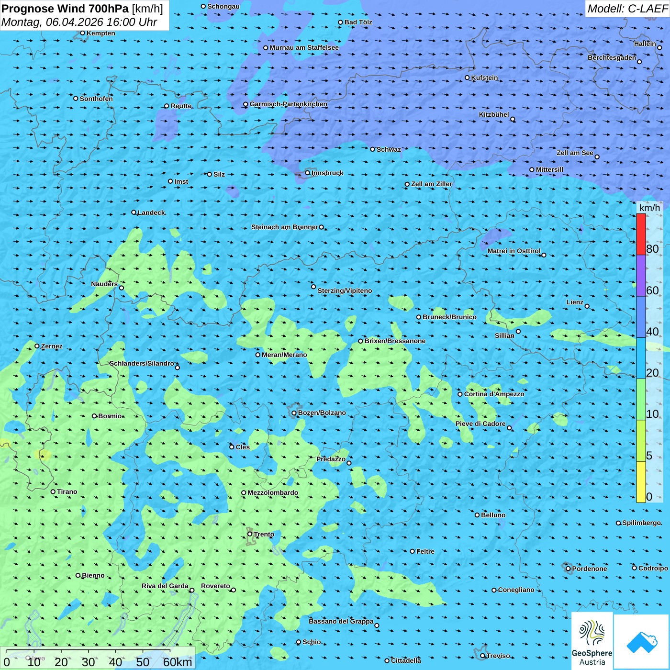Screen dimensions: 670x670
Task: Click the blue bird logo icon
Action: [x=642, y=642]
